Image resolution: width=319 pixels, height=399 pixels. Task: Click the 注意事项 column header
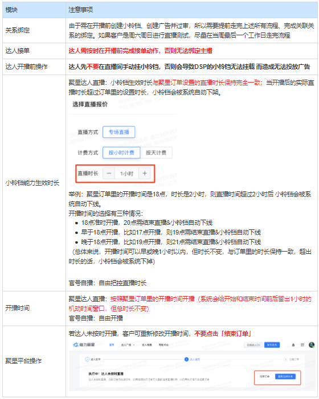(81, 10)
